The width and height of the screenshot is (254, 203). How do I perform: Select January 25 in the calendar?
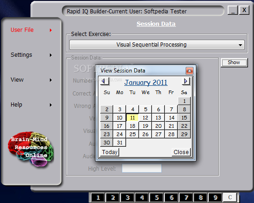(x=133, y=134)
